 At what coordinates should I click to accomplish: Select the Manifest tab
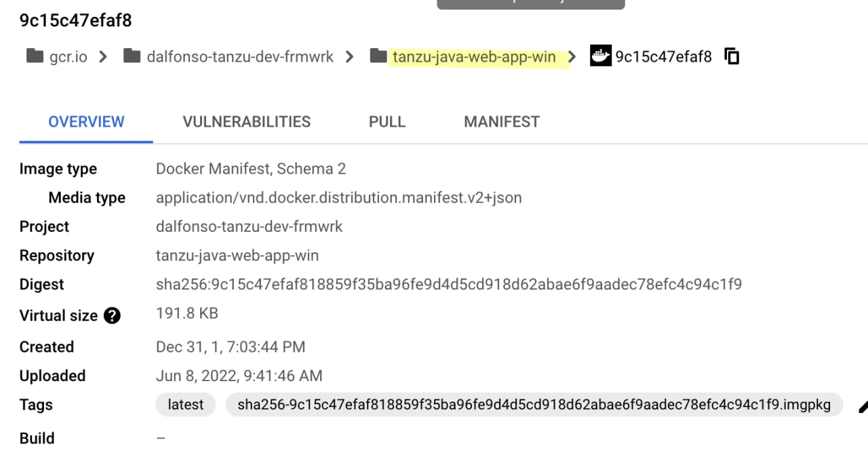pyautogui.click(x=502, y=122)
